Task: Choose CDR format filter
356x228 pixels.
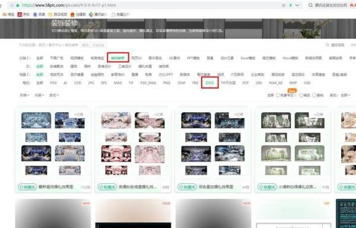Action: 77,83
